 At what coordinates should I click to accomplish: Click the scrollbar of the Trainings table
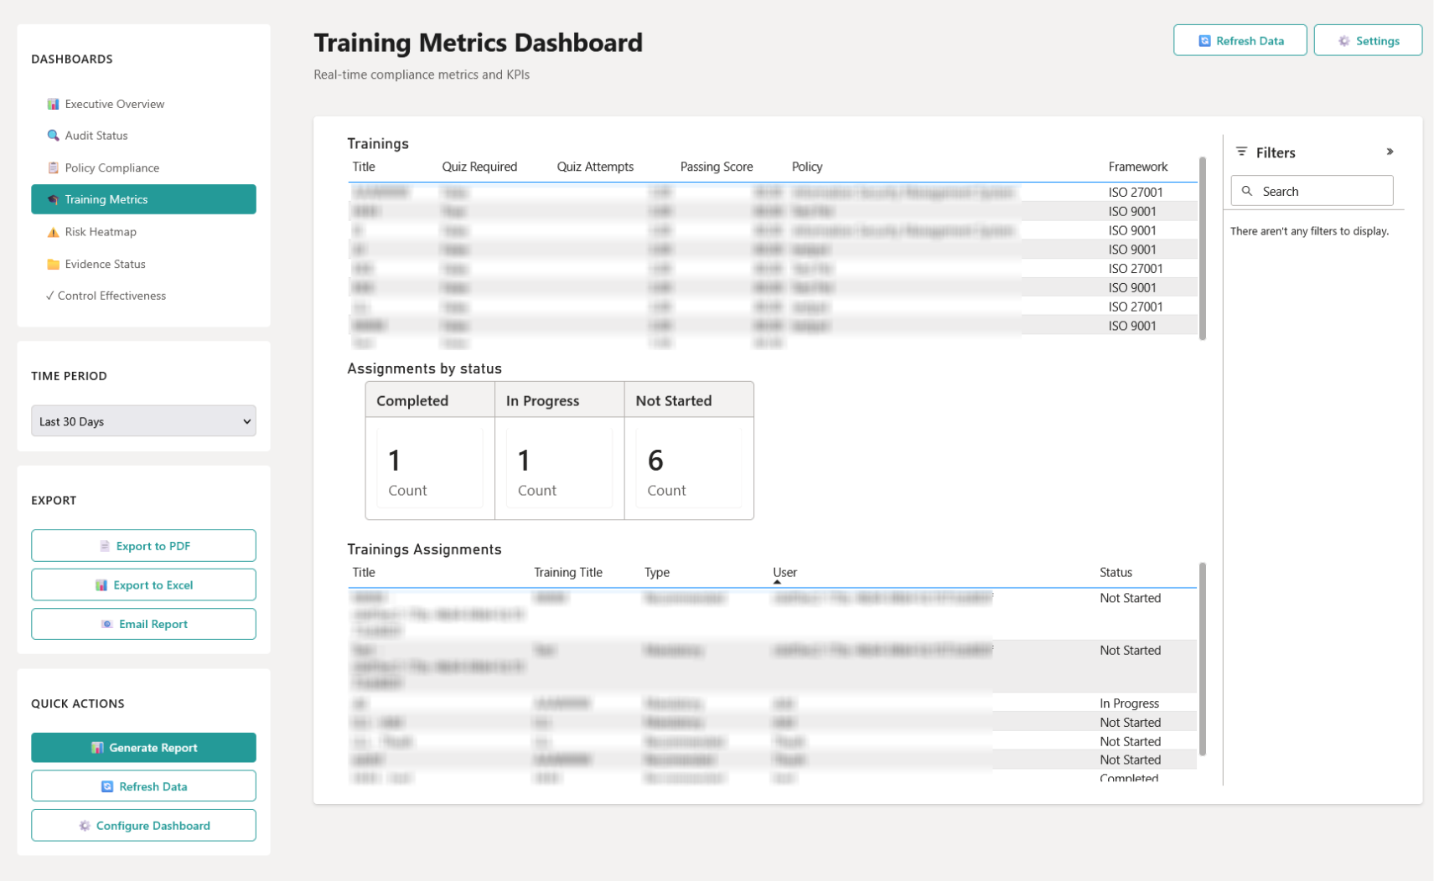(x=1203, y=249)
